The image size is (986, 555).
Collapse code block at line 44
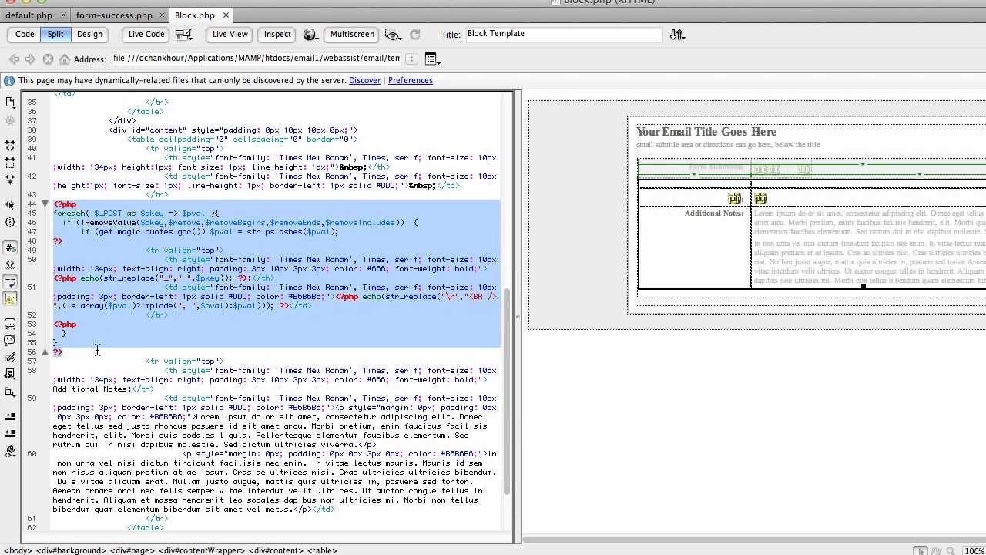[x=45, y=204]
